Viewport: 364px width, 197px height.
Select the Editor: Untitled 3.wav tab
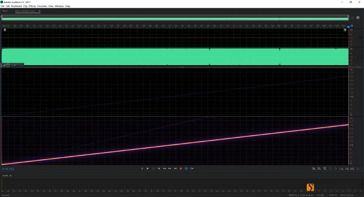[26, 11]
